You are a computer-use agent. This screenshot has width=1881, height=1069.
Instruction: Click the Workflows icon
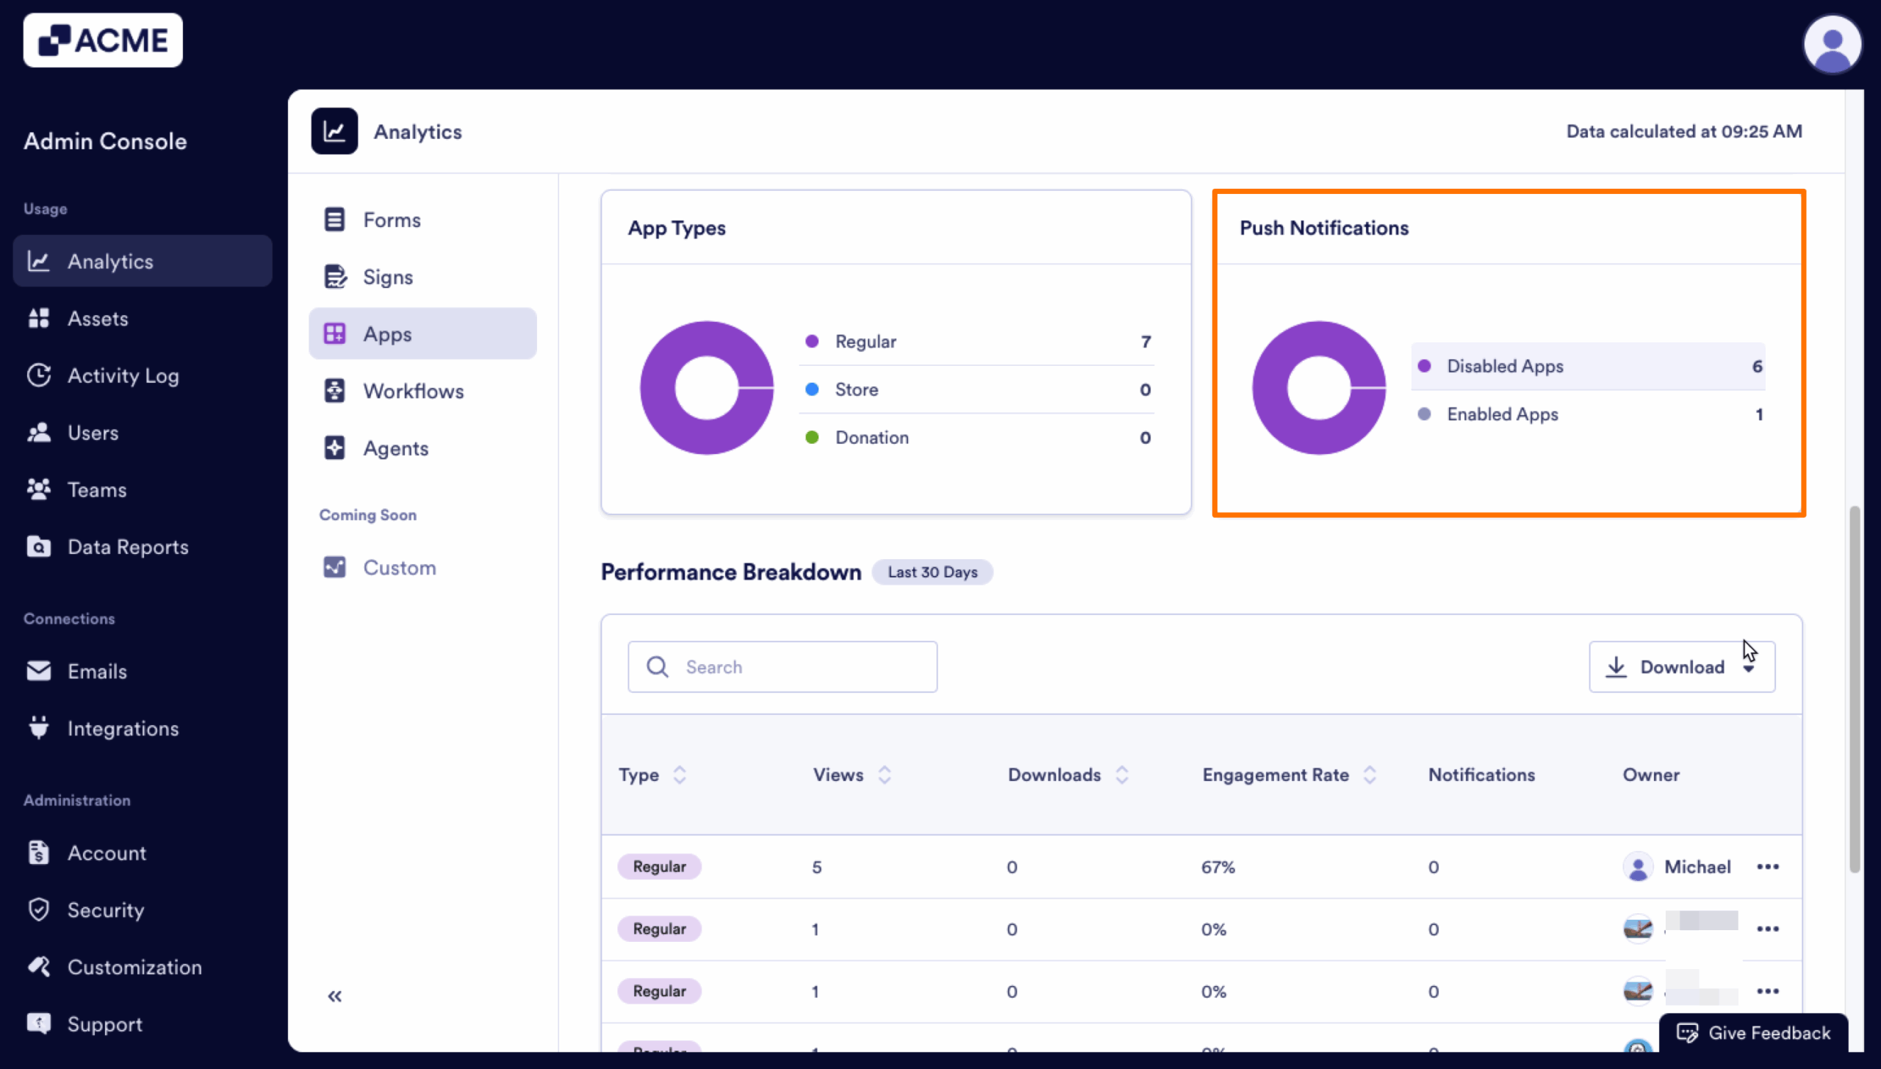[x=335, y=390]
